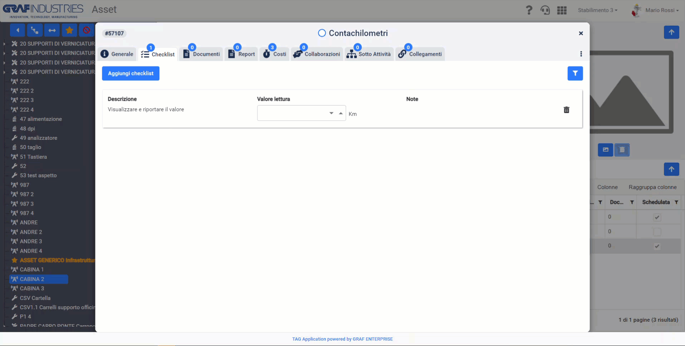
Task: Toggle Schedulata checkbox in second table row
Action: pyautogui.click(x=657, y=232)
